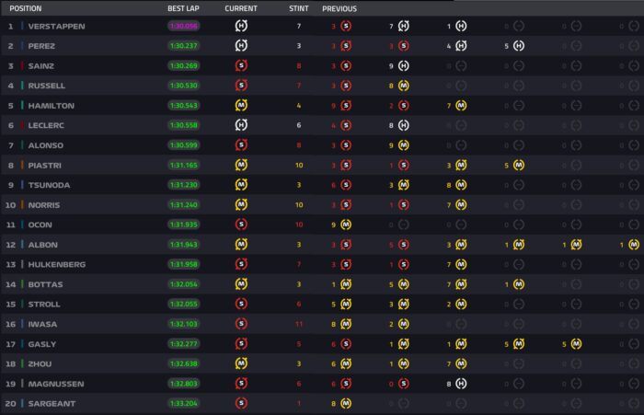Select Hulkenberg's previous 7-lap medium tyre icon

pyautogui.click(x=461, y=264)
